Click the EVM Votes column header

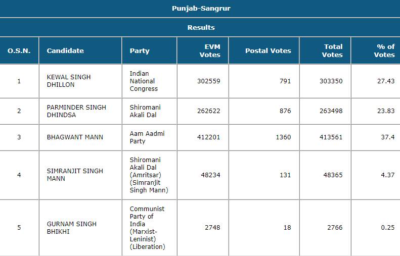(210, 50)
